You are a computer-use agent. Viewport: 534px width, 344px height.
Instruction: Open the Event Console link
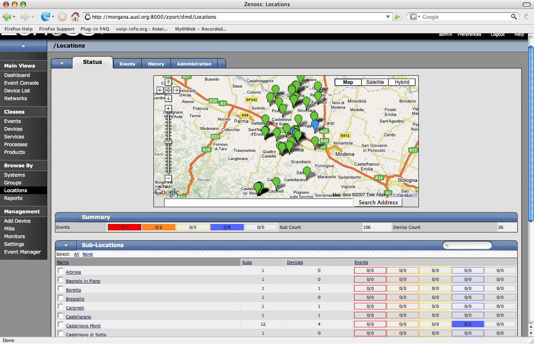tap(21, 83)
